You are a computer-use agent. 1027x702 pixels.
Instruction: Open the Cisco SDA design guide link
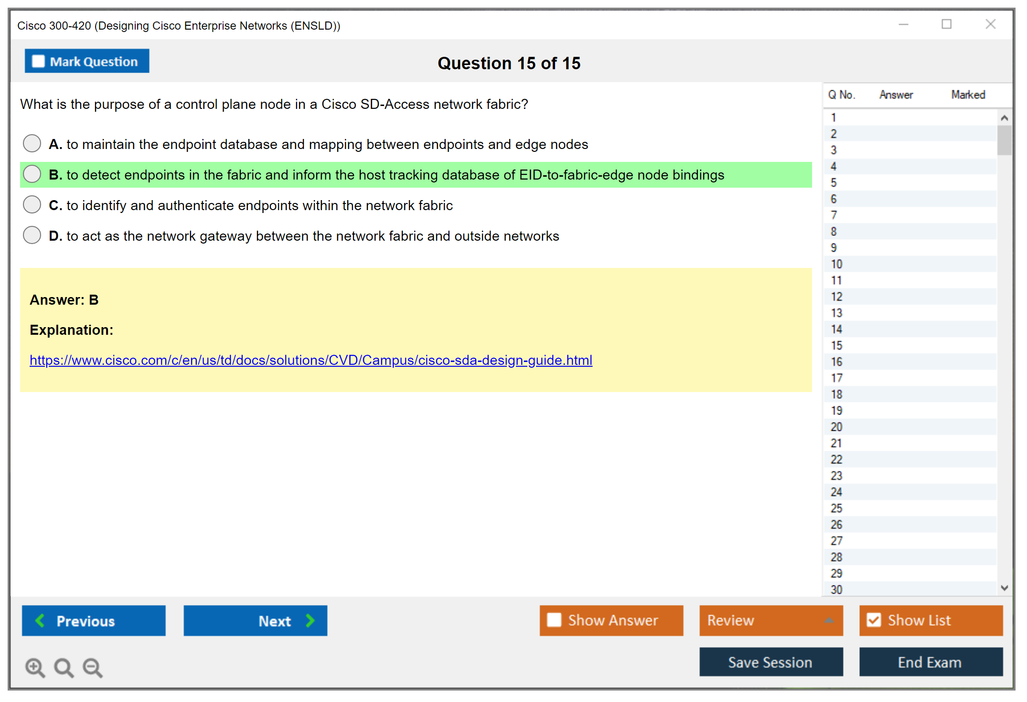310,360
